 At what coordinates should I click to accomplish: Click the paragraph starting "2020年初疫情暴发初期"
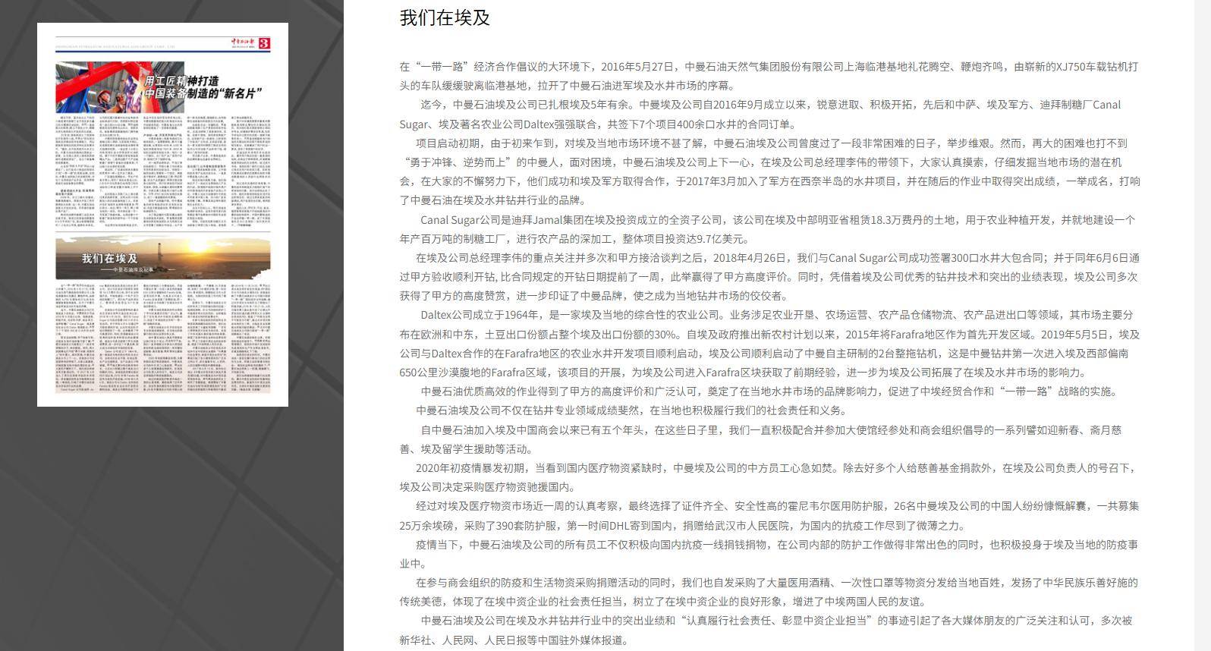click(x=769, y=477)
